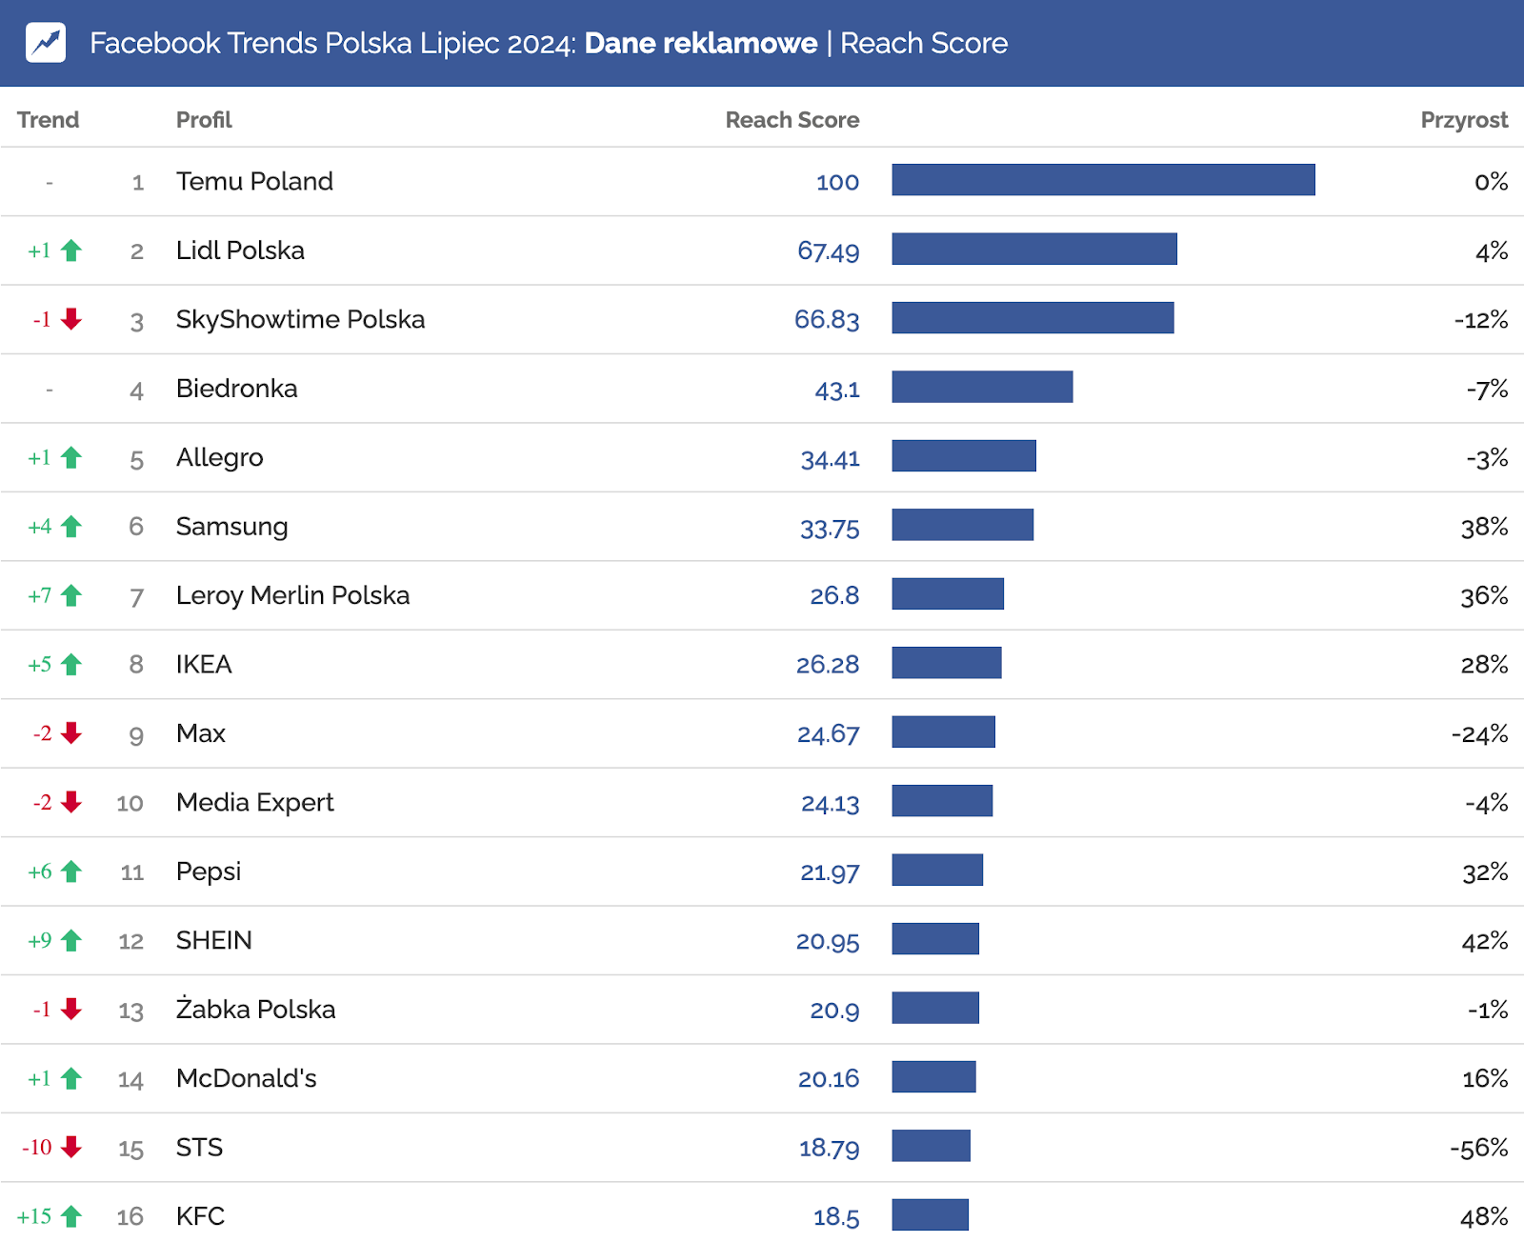Screen dimensions: 1524x1242
Task: Click the green up arrow in Samsung row
Action: (71, 527)
